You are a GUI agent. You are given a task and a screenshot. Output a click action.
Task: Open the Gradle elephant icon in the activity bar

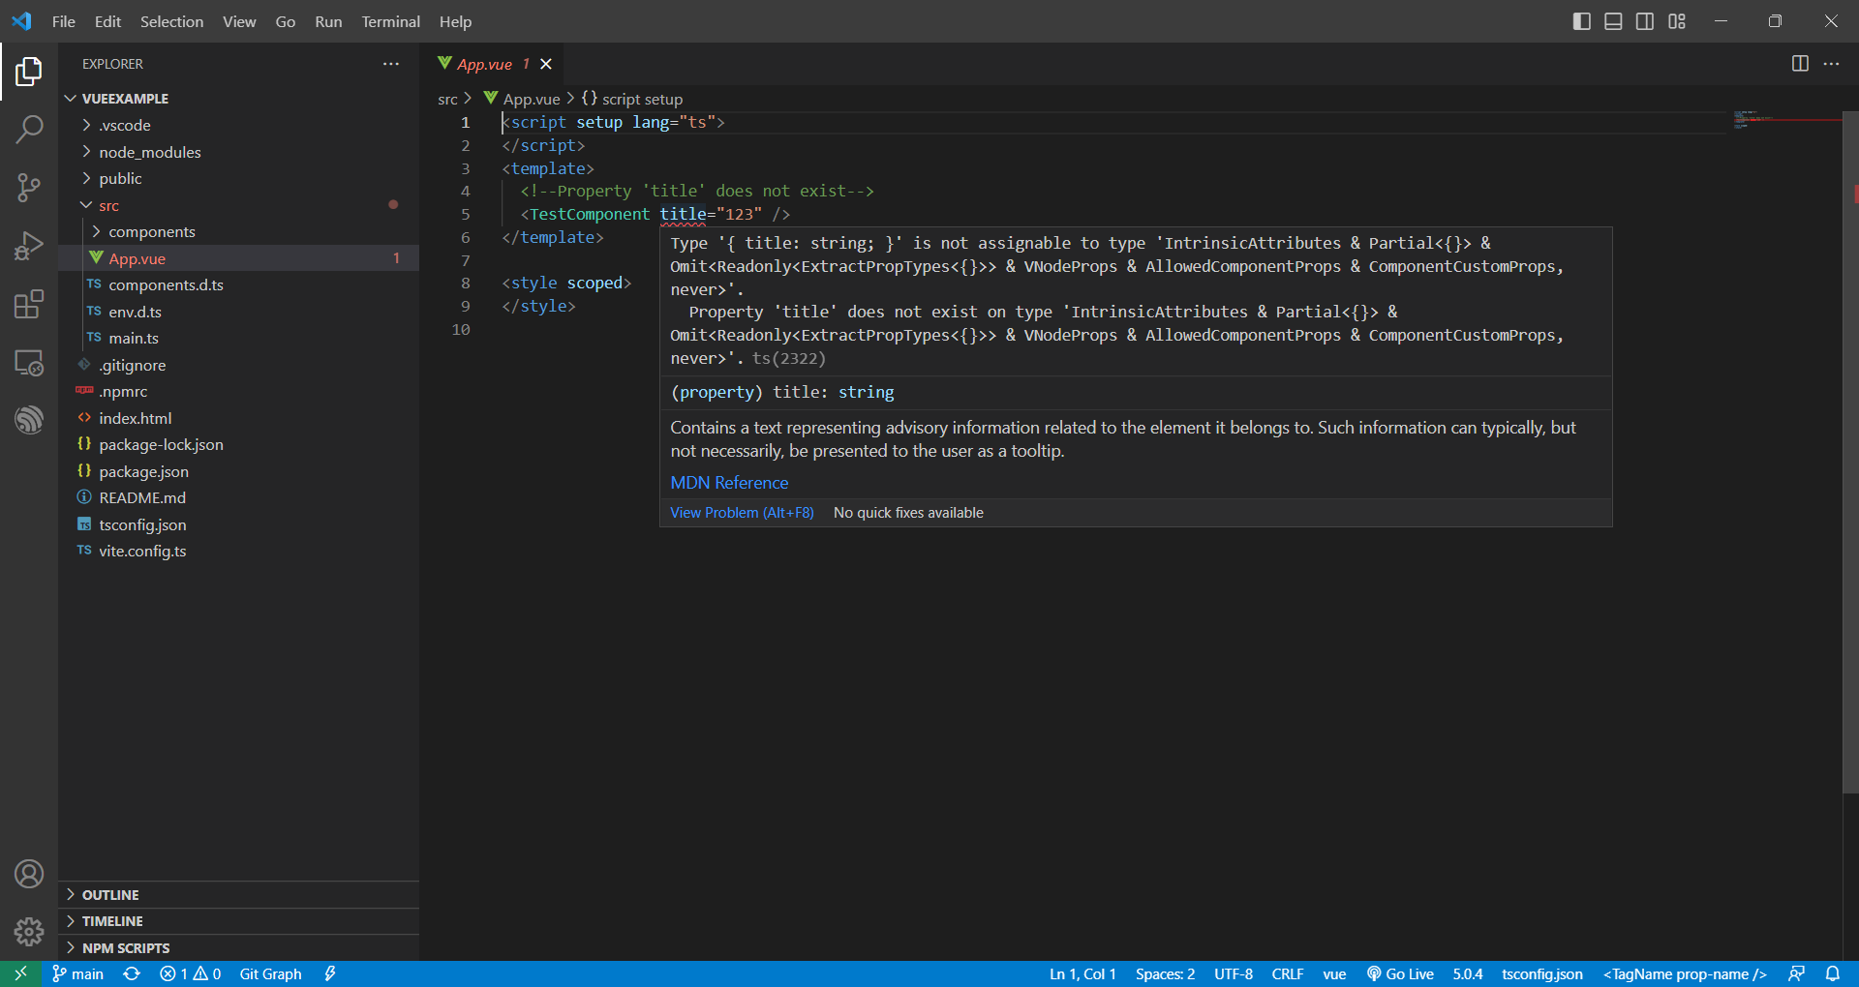[x=29, y=420]
